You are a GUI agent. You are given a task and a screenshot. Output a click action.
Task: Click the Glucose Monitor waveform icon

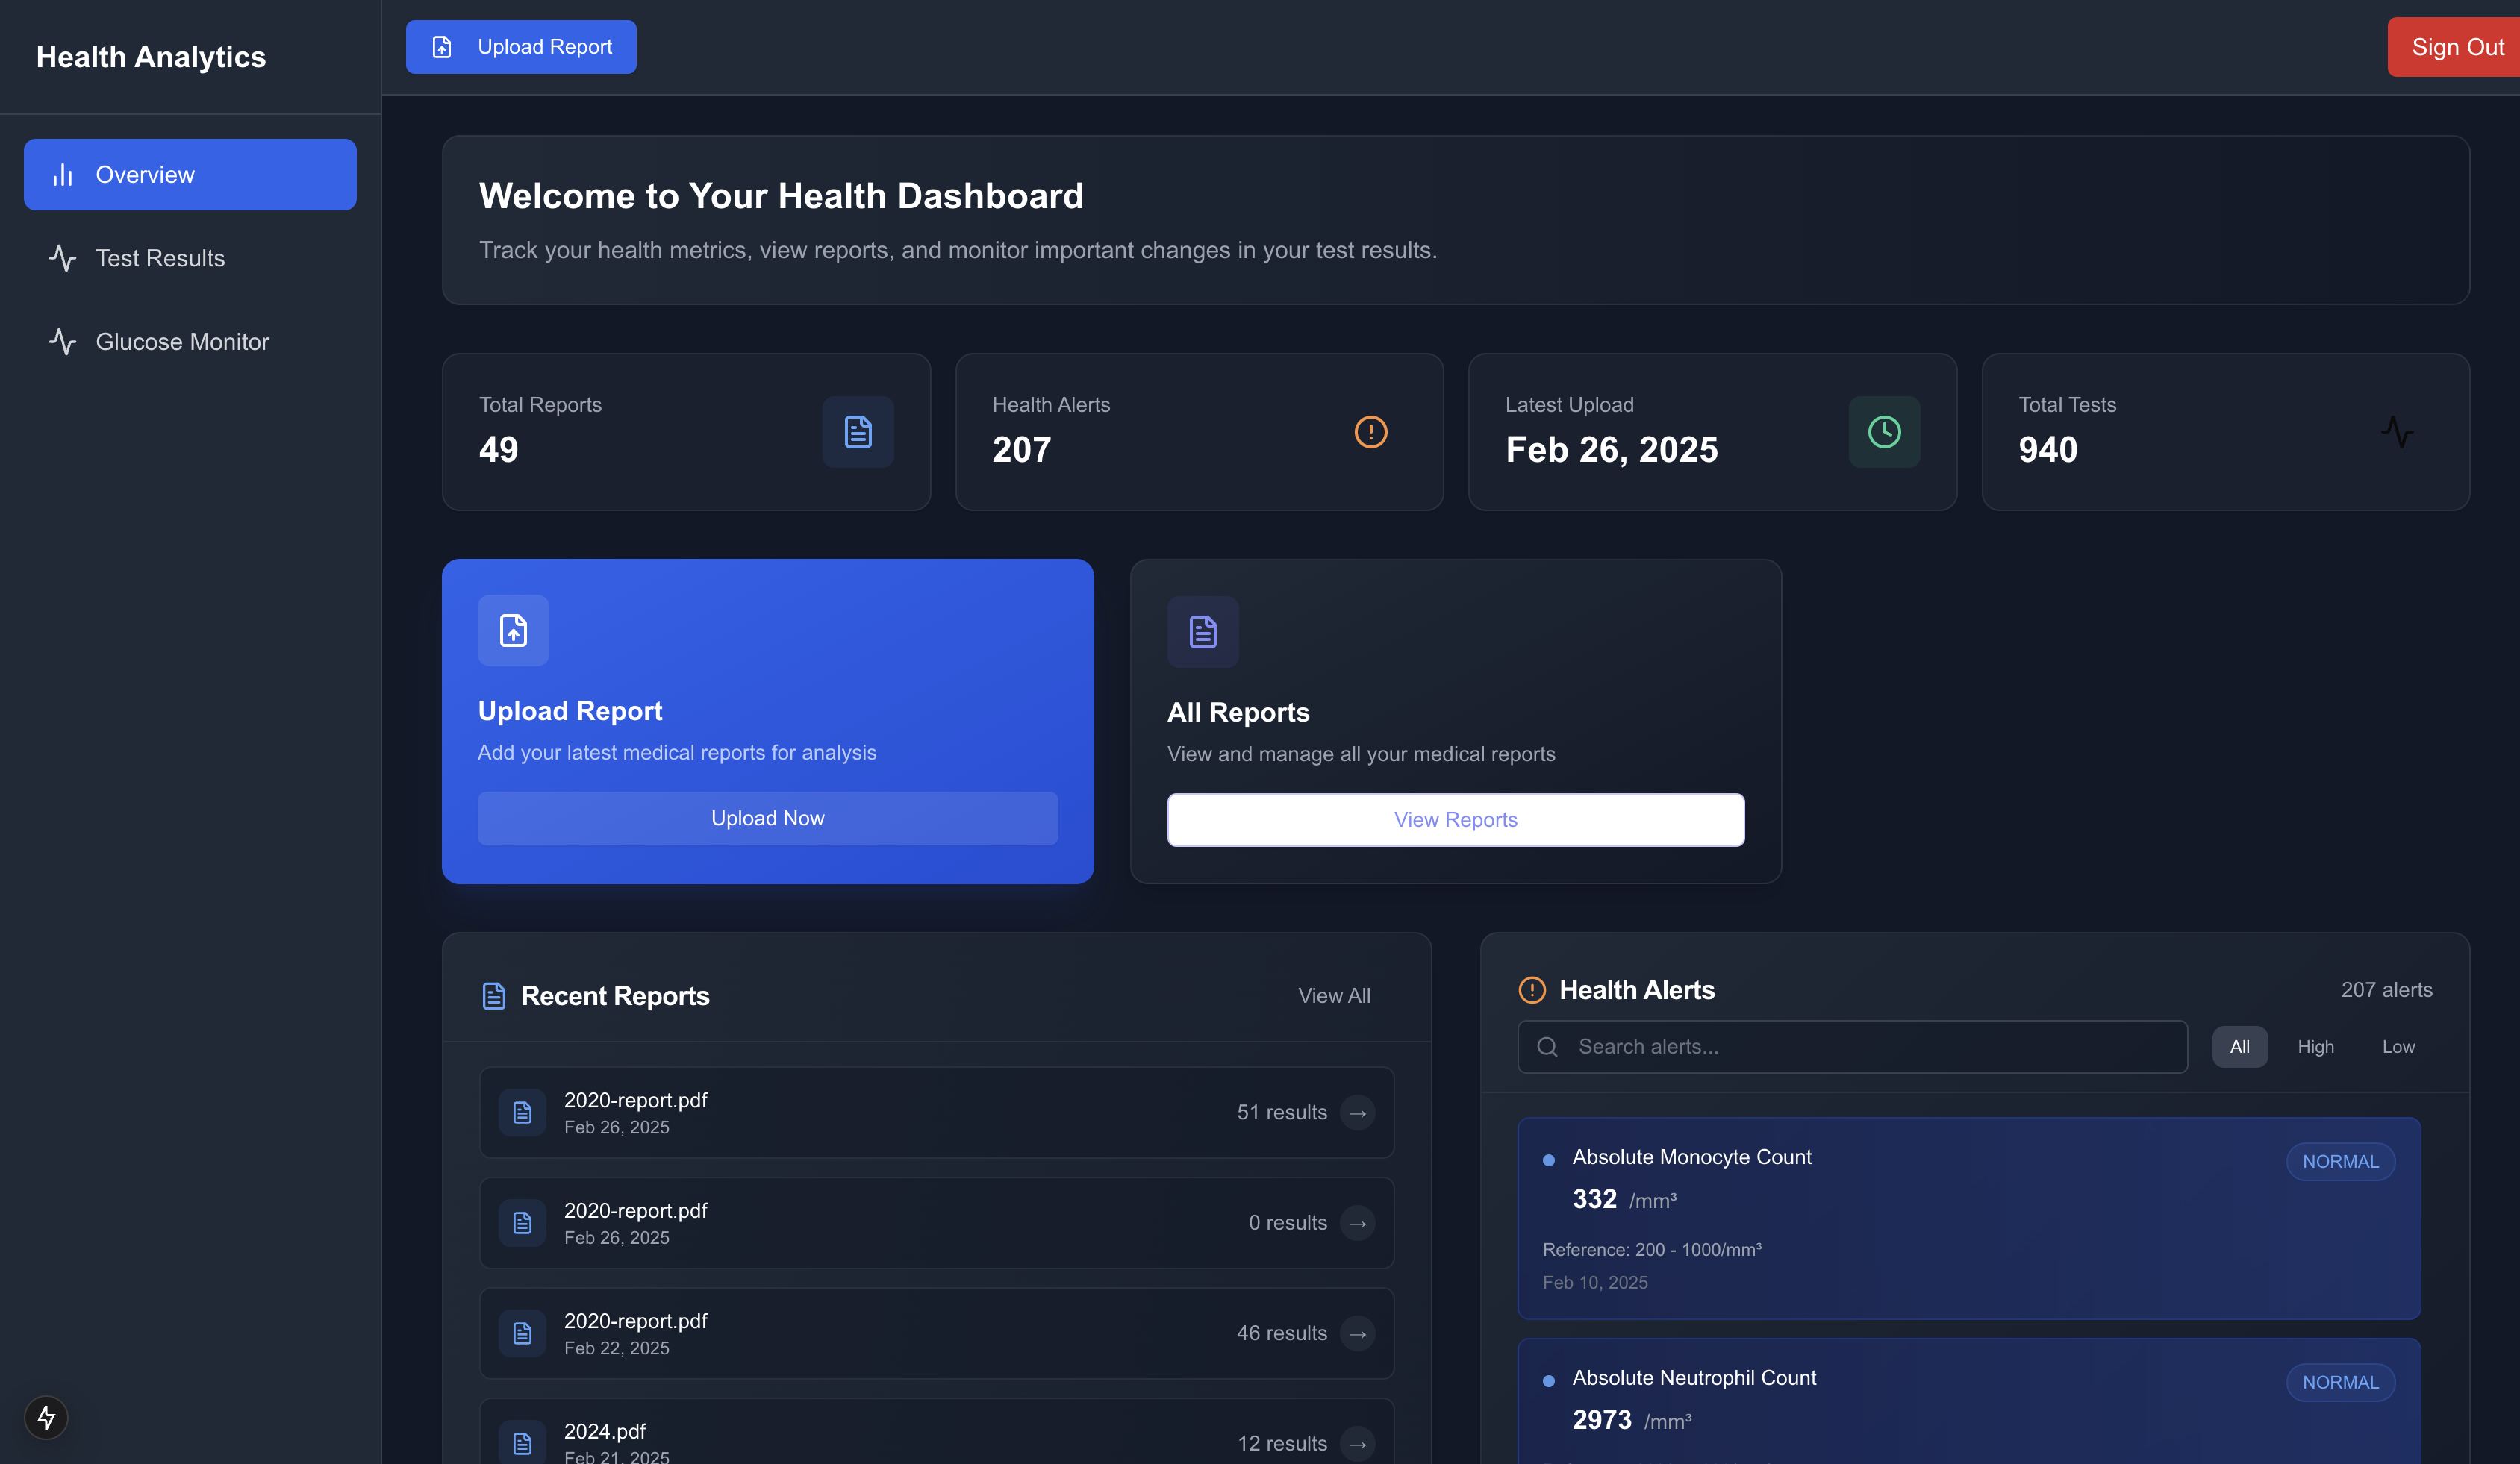pyautogui.click(x=63, y=341)
